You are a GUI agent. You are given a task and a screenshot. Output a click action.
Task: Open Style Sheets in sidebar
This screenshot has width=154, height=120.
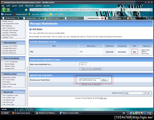coord(10,64)
